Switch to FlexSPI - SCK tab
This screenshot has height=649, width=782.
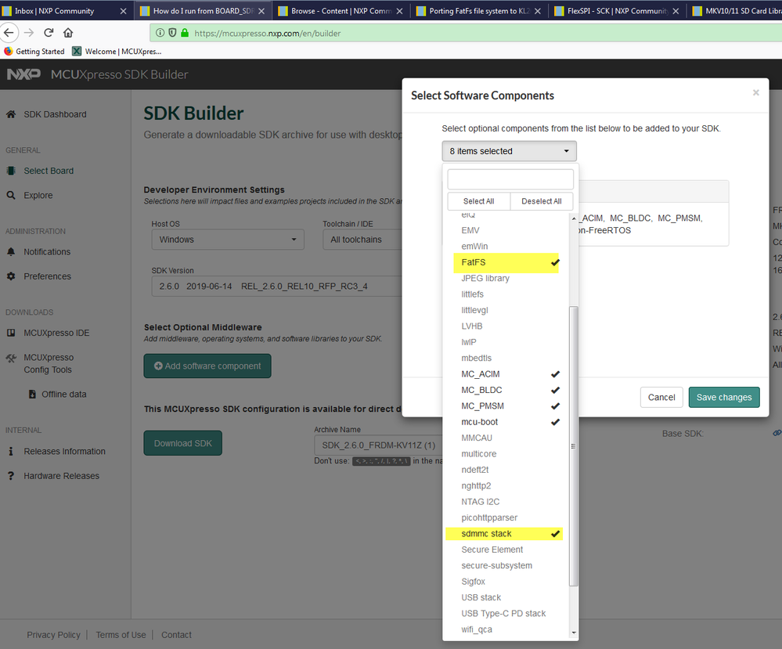coord(618,11)
